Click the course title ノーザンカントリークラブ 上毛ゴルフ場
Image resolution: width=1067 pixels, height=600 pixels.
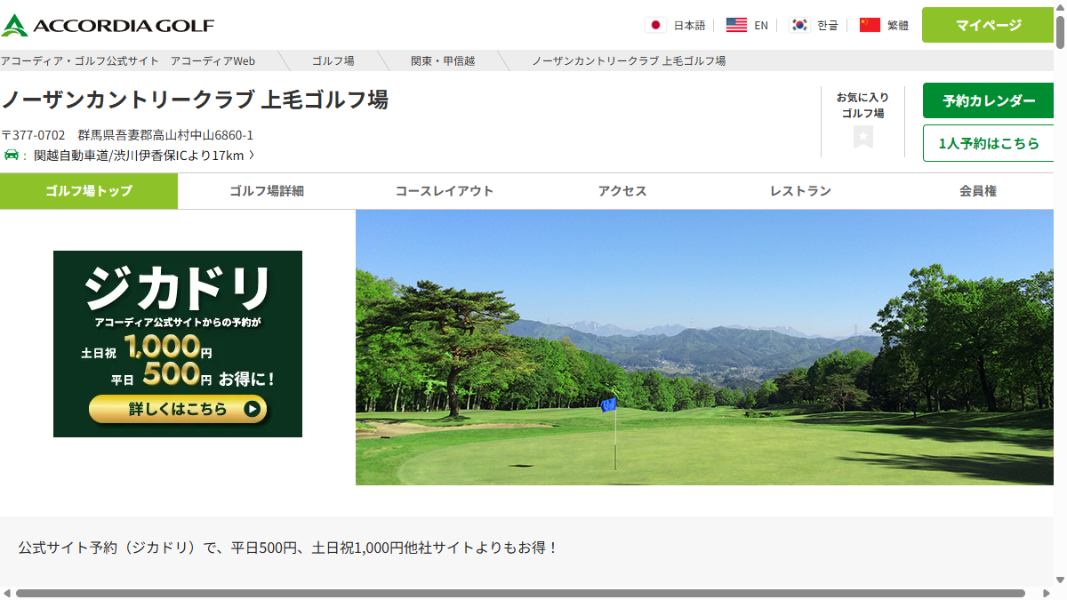coord(195,99)
